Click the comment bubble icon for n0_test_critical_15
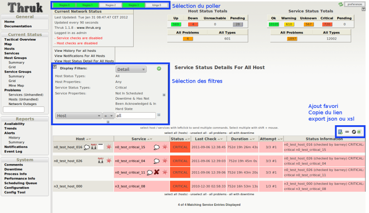Viewport: 369px width, 213px height. [x=157, y=147]
